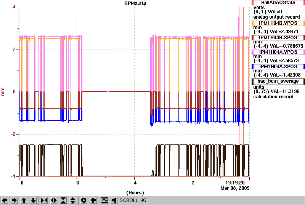Click the (Hours) x-axis title
Image resolution: width=305 pixels, height=205 pixels.
(135, 193)
